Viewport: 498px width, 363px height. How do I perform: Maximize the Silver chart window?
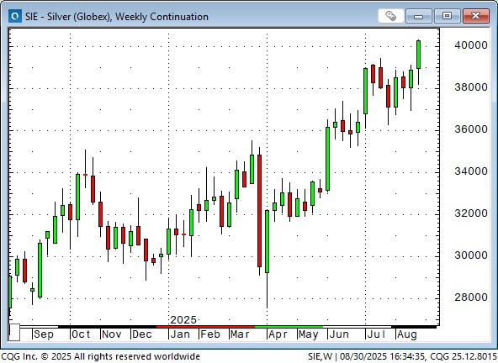point(447,16)
